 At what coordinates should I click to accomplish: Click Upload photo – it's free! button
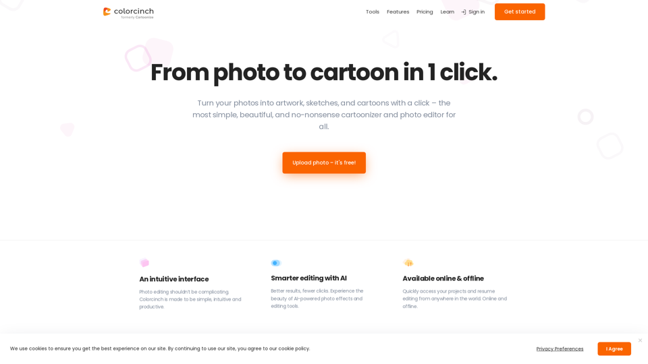324,162
